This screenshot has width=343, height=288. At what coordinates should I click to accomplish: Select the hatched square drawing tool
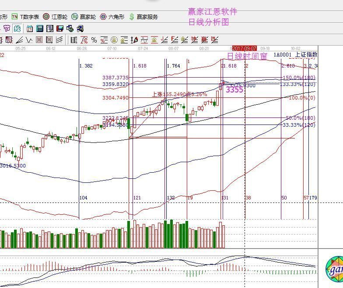coord(9,40)
